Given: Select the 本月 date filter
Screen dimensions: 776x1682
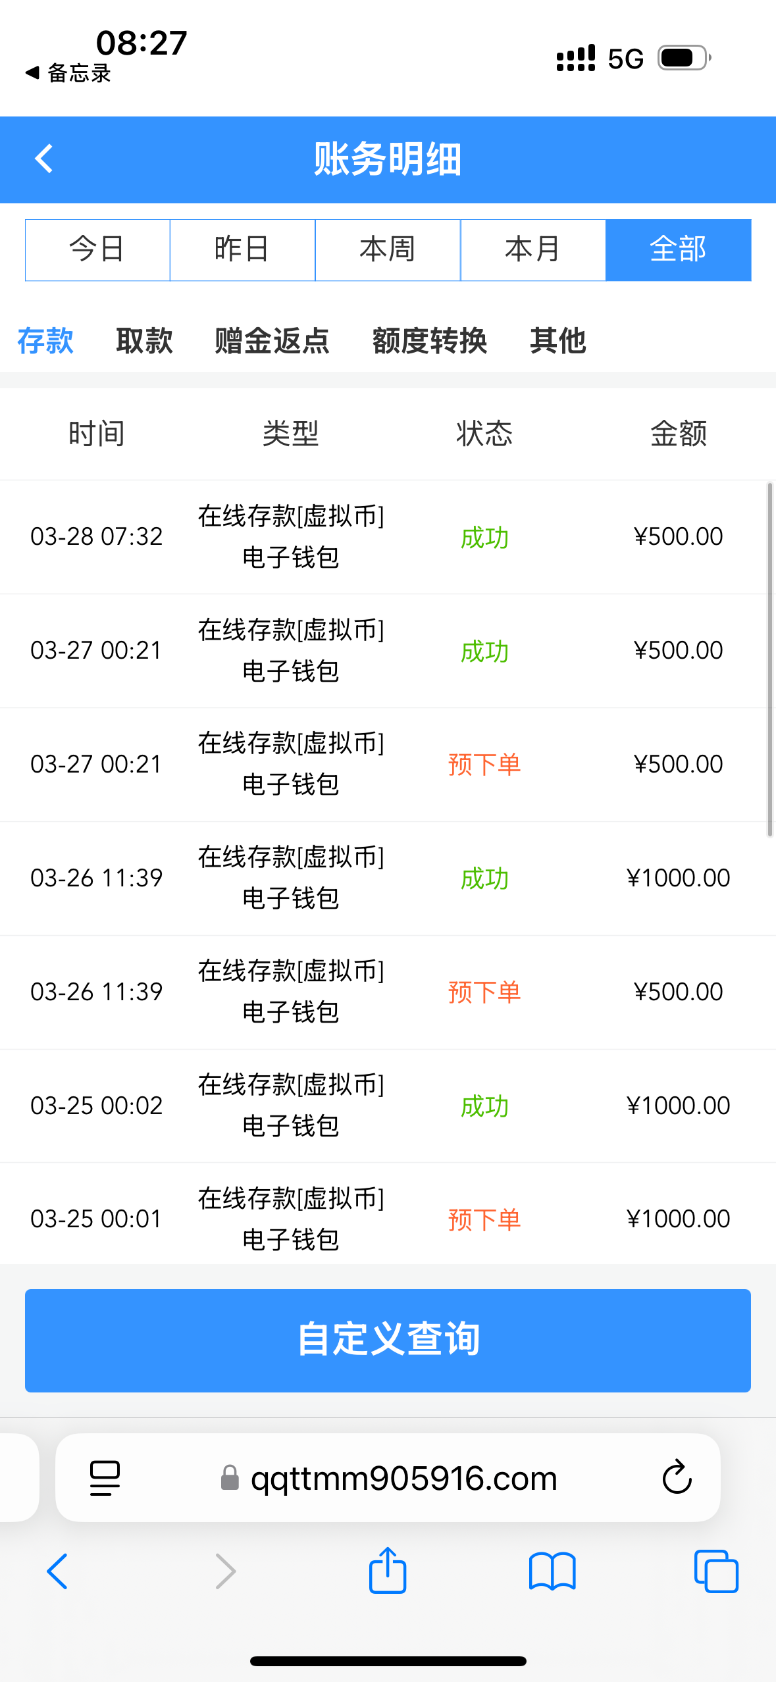Looking at the screenshot, I should click(x=532, y=250).
